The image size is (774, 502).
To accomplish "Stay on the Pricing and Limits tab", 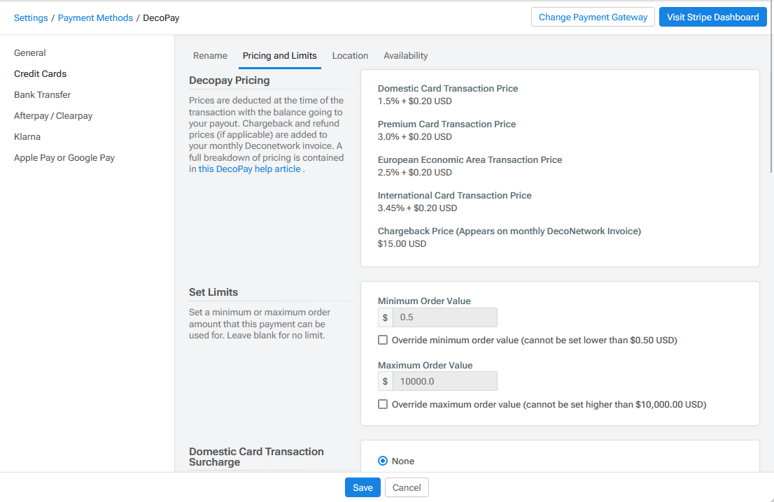I will [279, 55].
